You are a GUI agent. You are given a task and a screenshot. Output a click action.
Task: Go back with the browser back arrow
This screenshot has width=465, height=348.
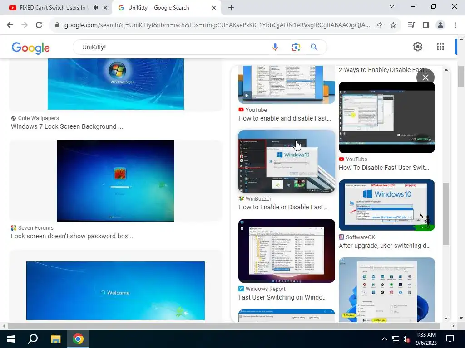[10, 25]
